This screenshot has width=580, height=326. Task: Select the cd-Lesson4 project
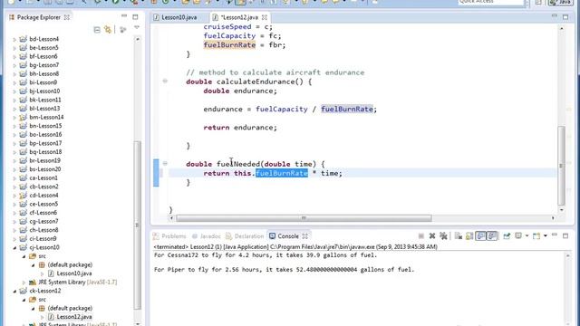43,196
